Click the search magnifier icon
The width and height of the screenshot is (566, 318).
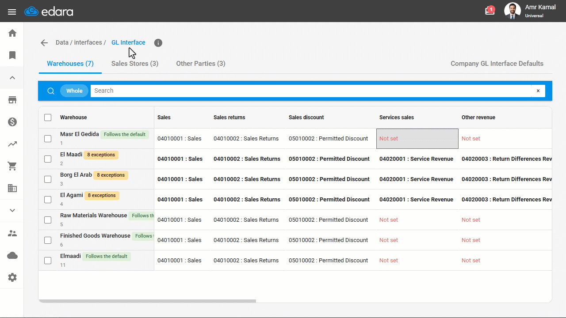pyautogui.click(x=51, y=91)
